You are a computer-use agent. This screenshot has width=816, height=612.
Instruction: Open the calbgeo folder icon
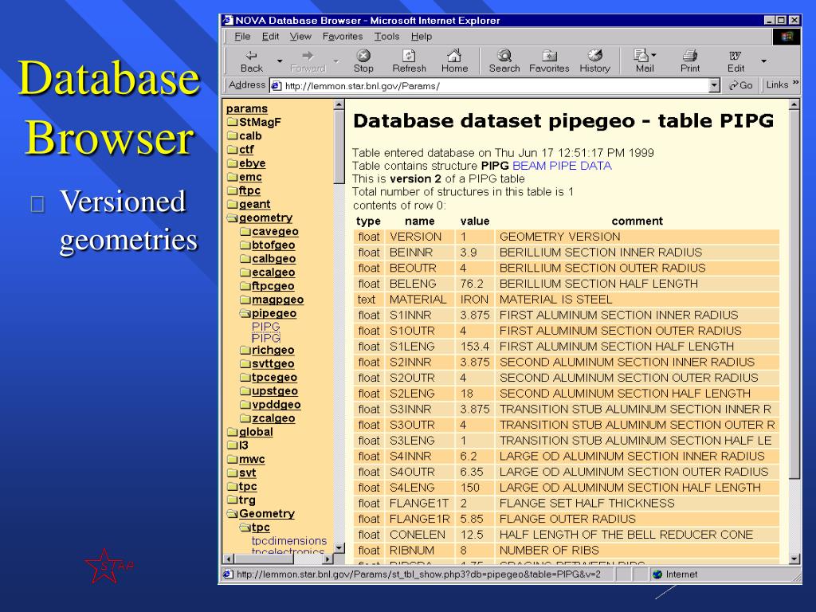click(245, 259)
